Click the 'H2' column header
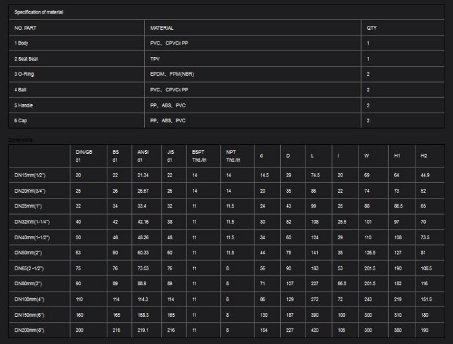The width and height of the screenshot is (453, 344). (x=424, y=156)
